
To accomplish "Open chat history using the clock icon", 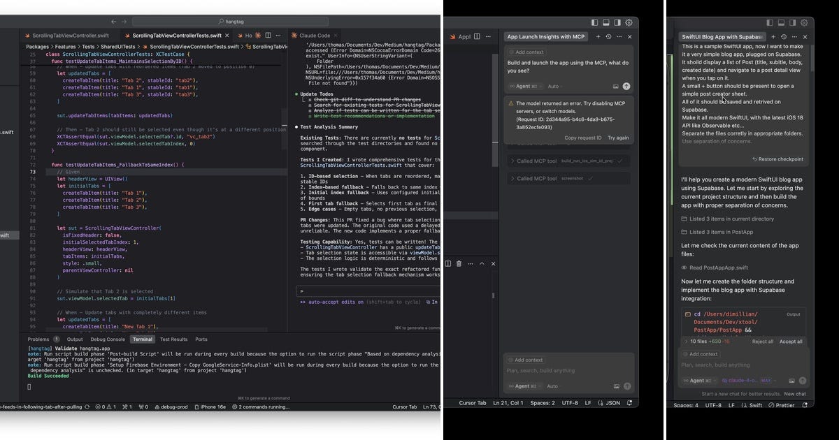I will pyautogui.click(x=609, y=36).
